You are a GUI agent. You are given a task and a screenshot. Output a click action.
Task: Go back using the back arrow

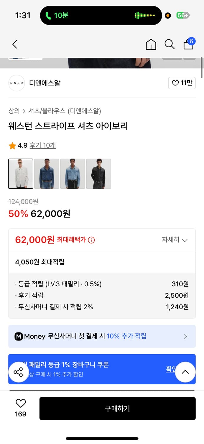click(15, 44)
